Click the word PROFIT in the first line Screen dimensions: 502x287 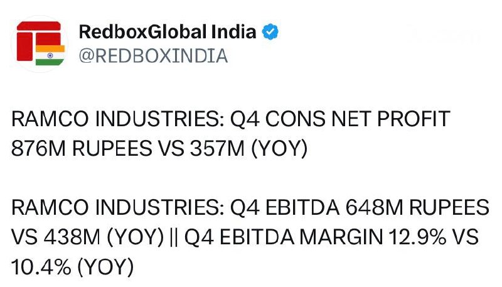click(414, 119)
